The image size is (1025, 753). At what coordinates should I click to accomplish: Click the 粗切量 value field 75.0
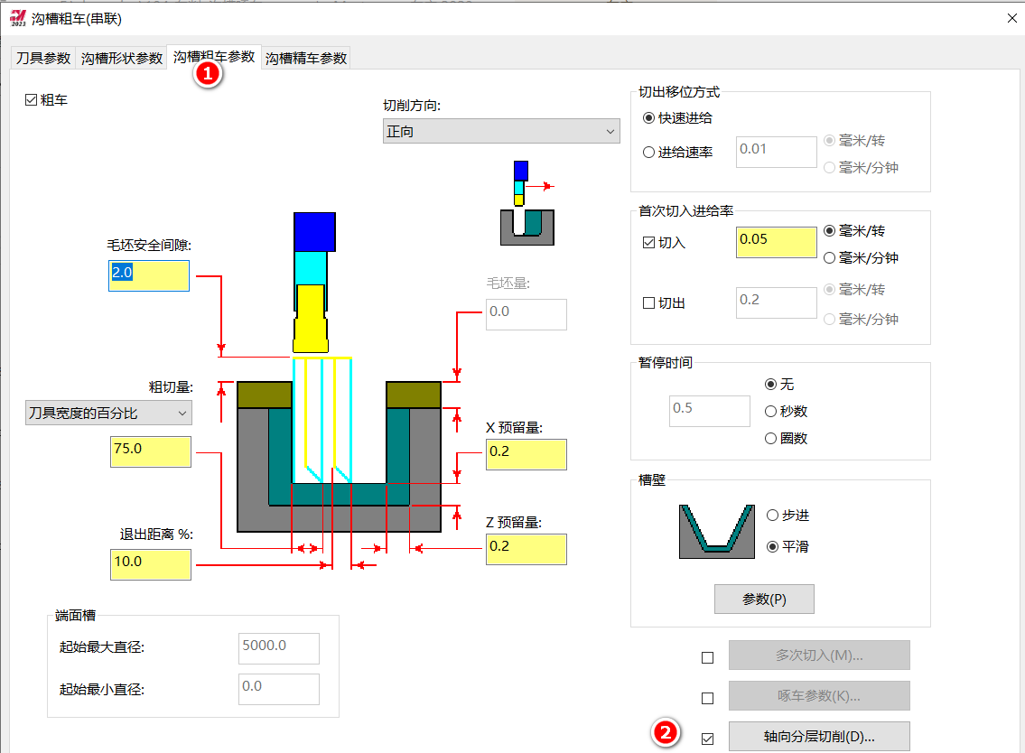pyautogui.click(x=150, y=451)
